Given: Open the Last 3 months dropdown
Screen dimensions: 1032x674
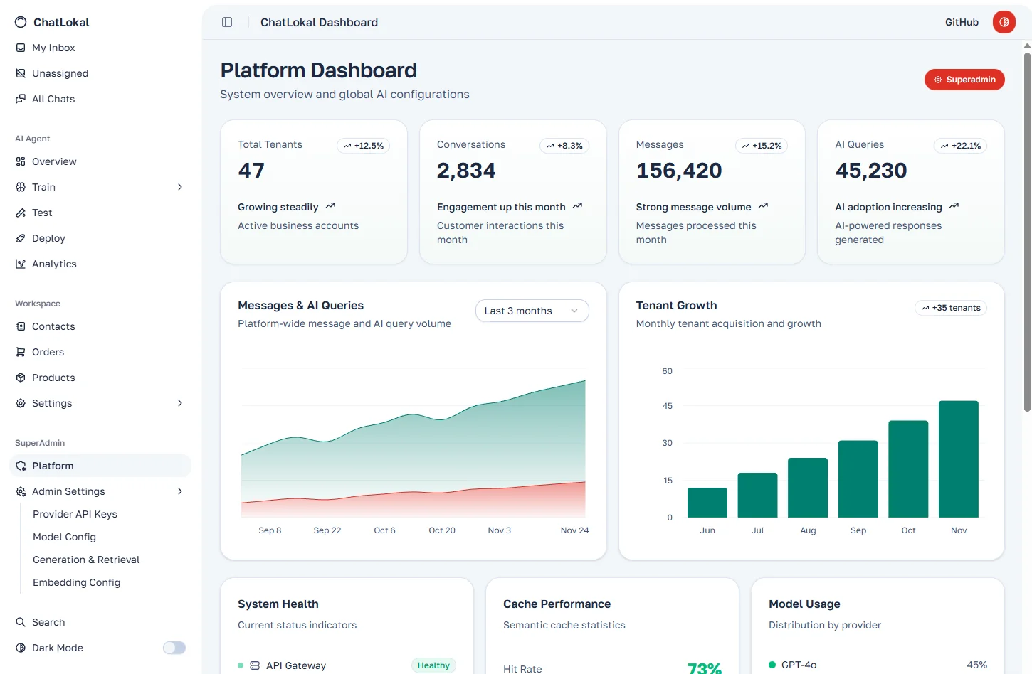Looking at the screenshot, I should click(x=532, y=311).
